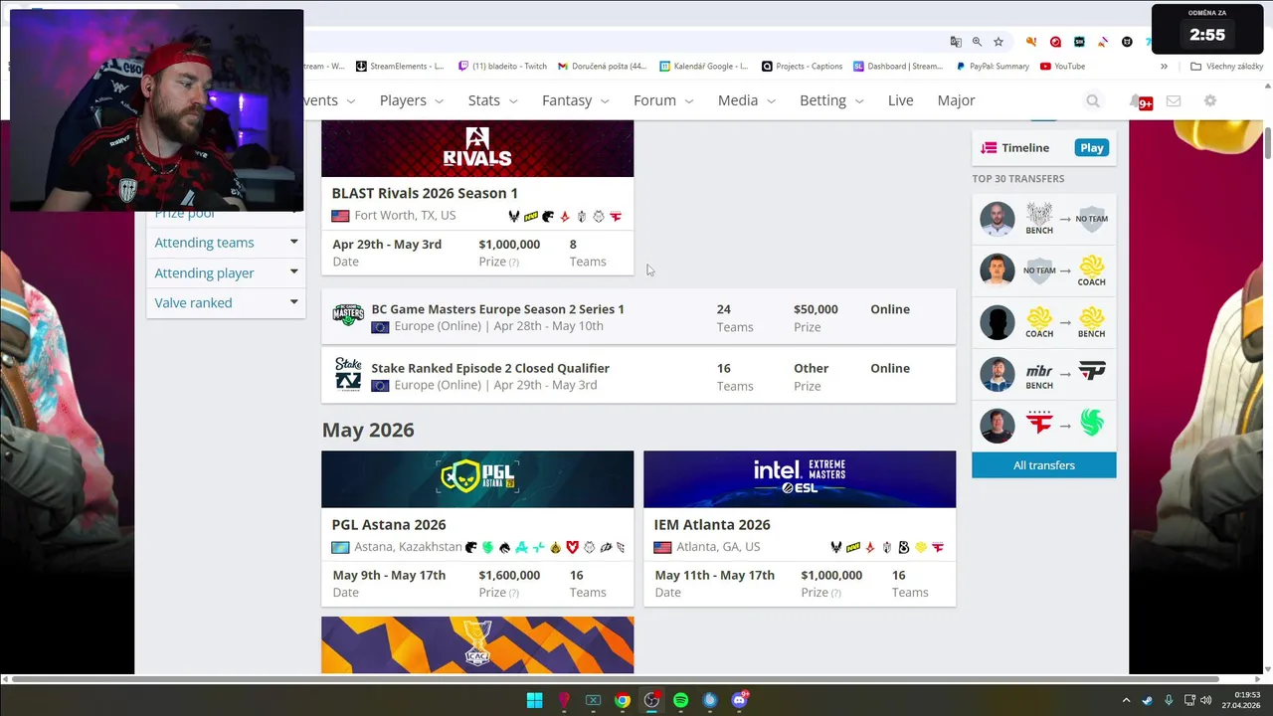The height and width of the screenshot is (716, 1273).
Task: Open Discord from the taskbar
Action: [739, 700]
